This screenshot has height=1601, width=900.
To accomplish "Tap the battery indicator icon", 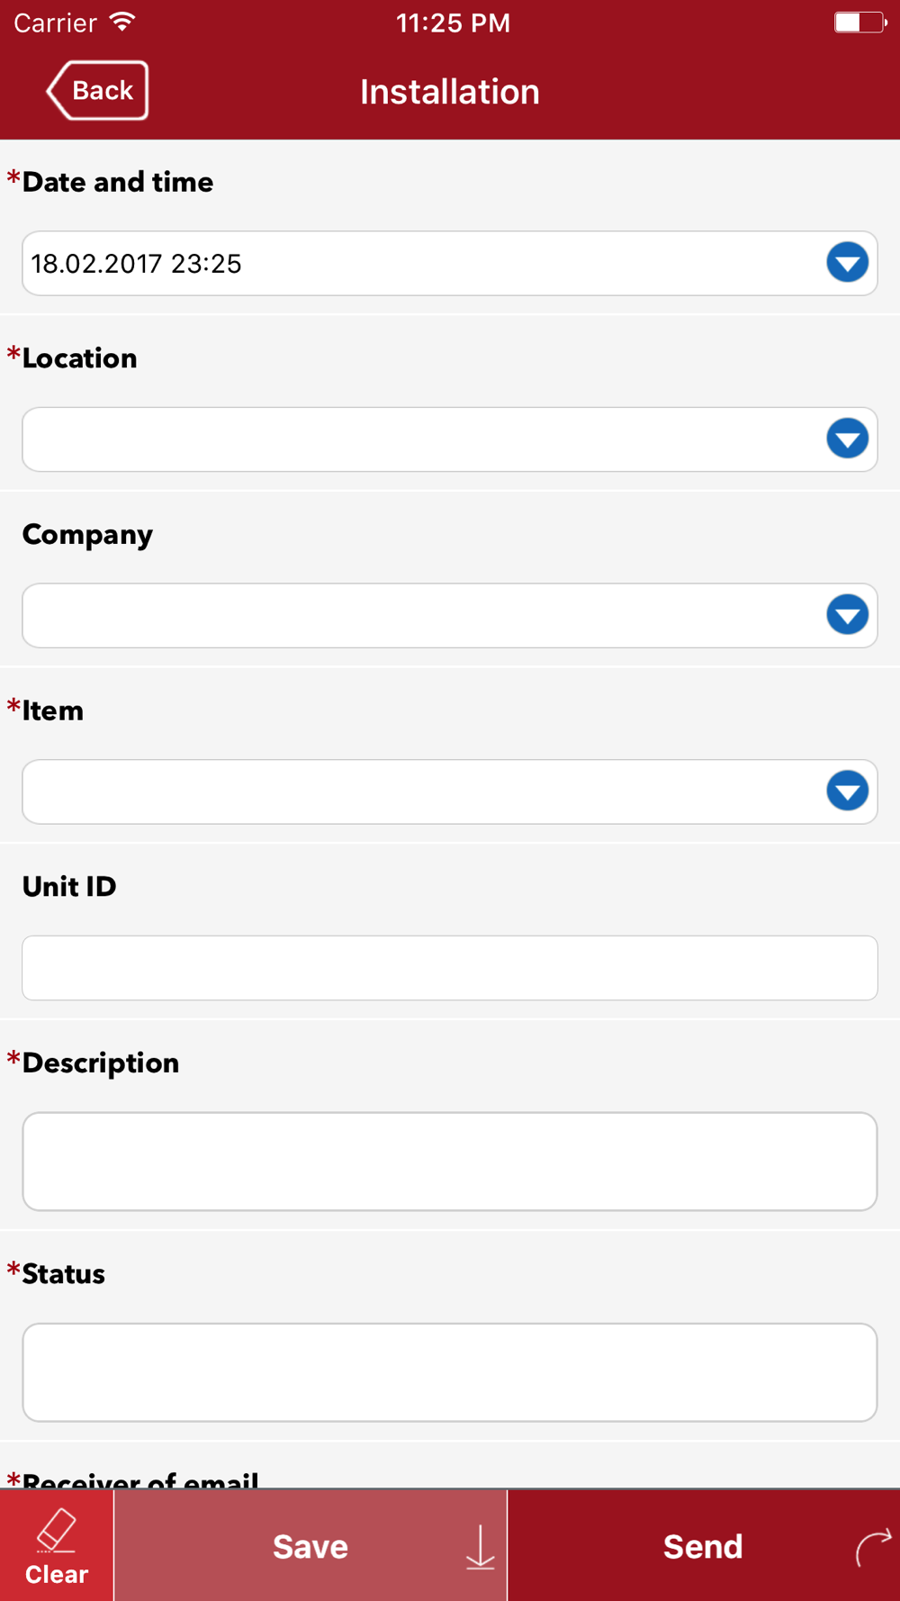I will [860, 22].
